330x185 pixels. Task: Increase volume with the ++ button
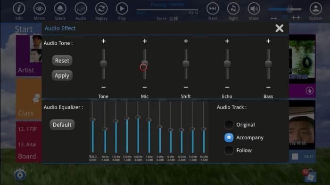(x=296, y=18)
